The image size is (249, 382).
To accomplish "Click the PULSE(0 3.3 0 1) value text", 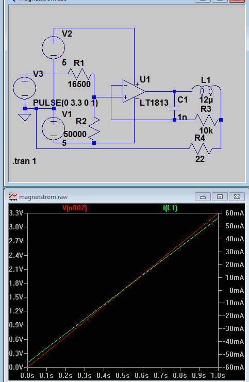I will pyautogui.click(x=65, y=103).
